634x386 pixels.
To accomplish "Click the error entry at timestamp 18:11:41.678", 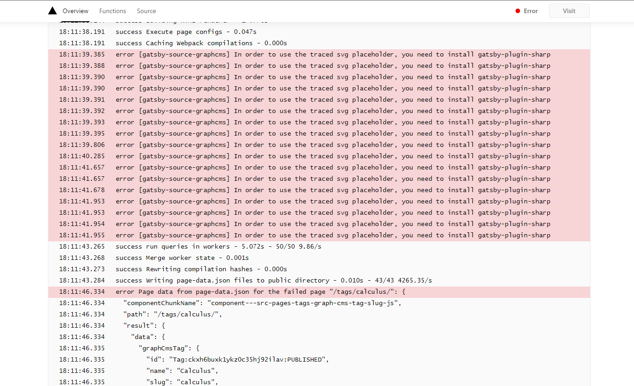I will 317,190.
